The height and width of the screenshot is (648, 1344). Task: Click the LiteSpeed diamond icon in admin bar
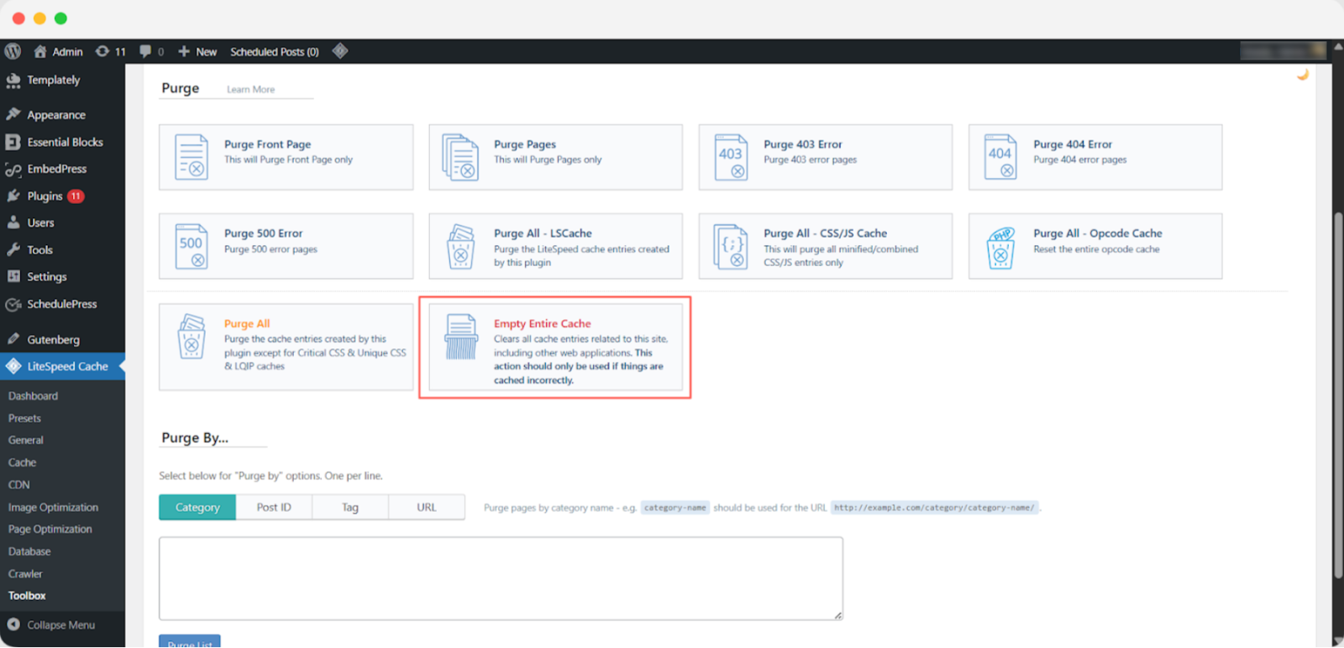coord(340,51)
